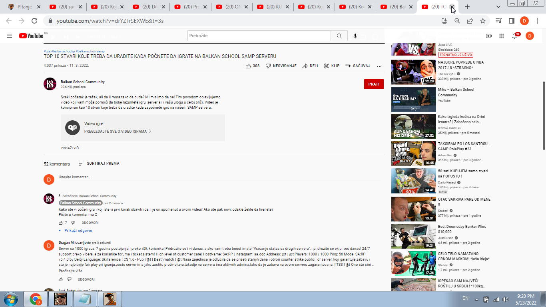Image resolution: width=546 pixels, height=307 pixels.
Task: Open a new Chrome tab
Action: [467, 7]
